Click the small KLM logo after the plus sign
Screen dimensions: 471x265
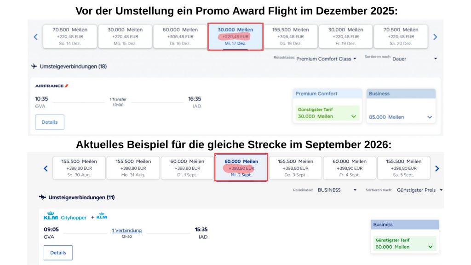coord(101,215)
